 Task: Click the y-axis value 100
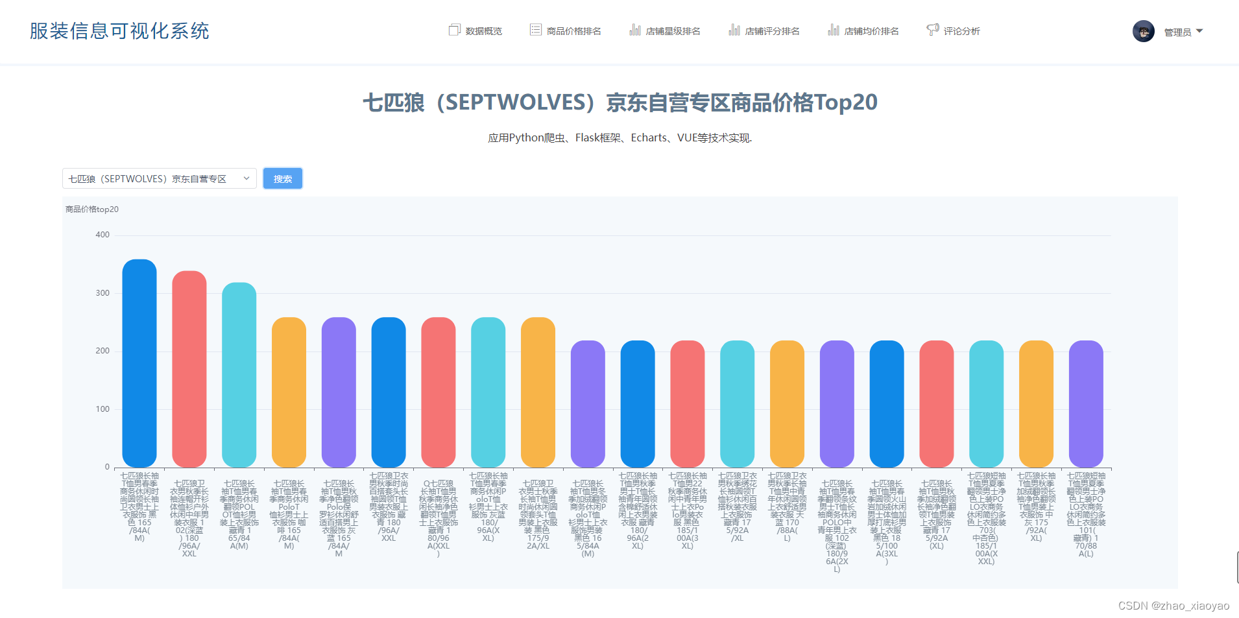(102, 409)
